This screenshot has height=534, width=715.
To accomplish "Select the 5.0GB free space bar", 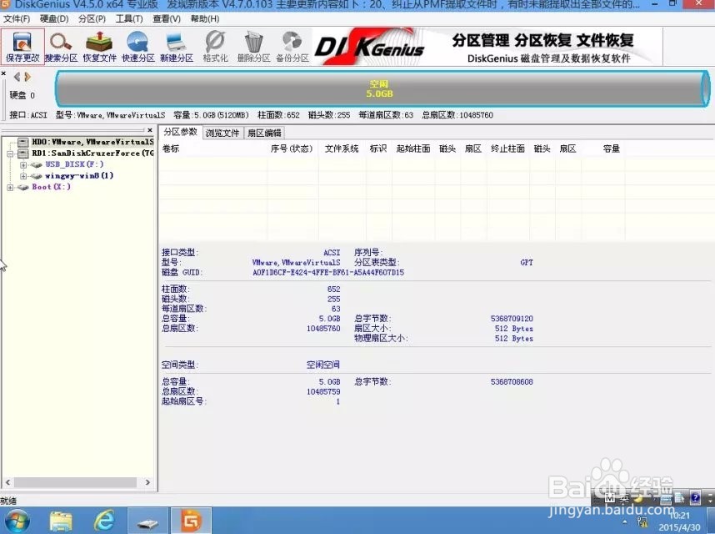I will (381, 89).
